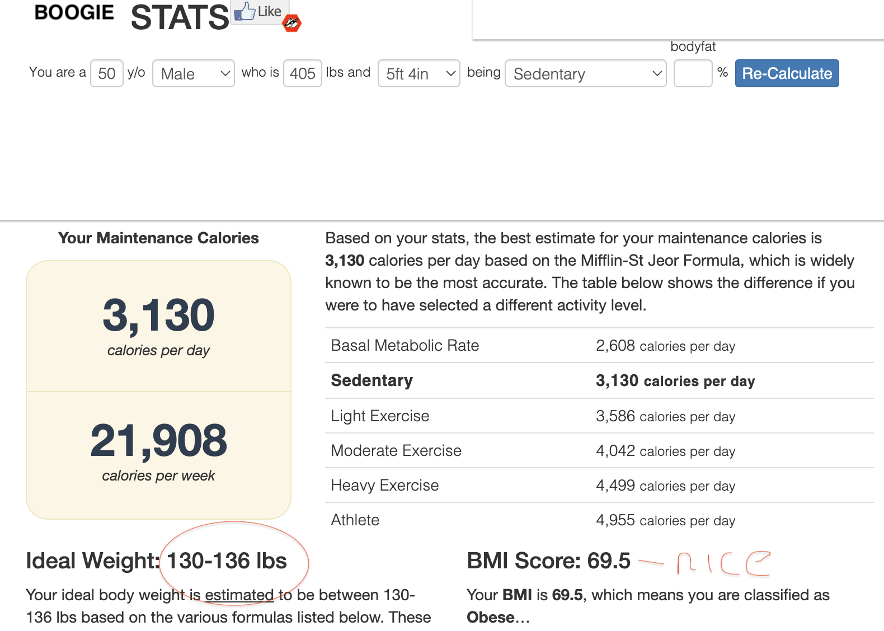
Task: Click the Athlete row label
Action: (x=355, y=520)
